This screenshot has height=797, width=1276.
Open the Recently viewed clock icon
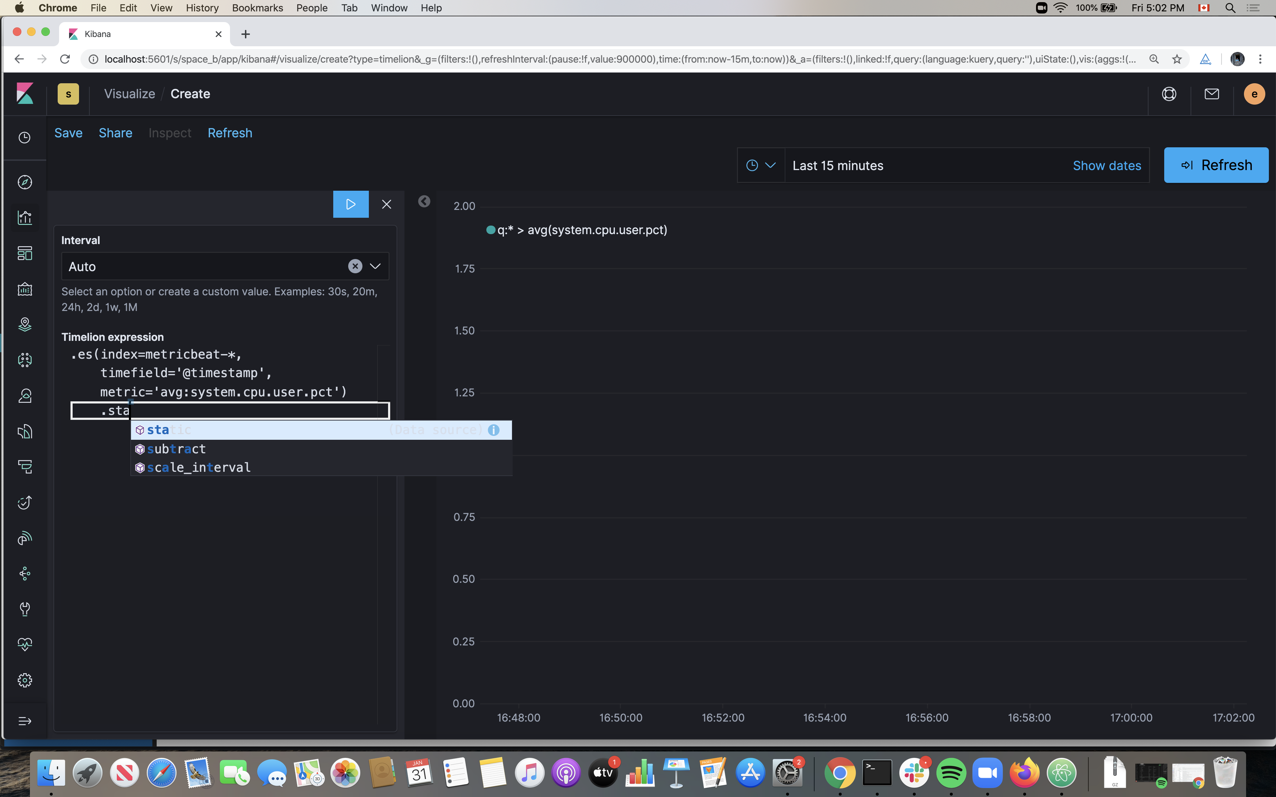pos(25,138)
